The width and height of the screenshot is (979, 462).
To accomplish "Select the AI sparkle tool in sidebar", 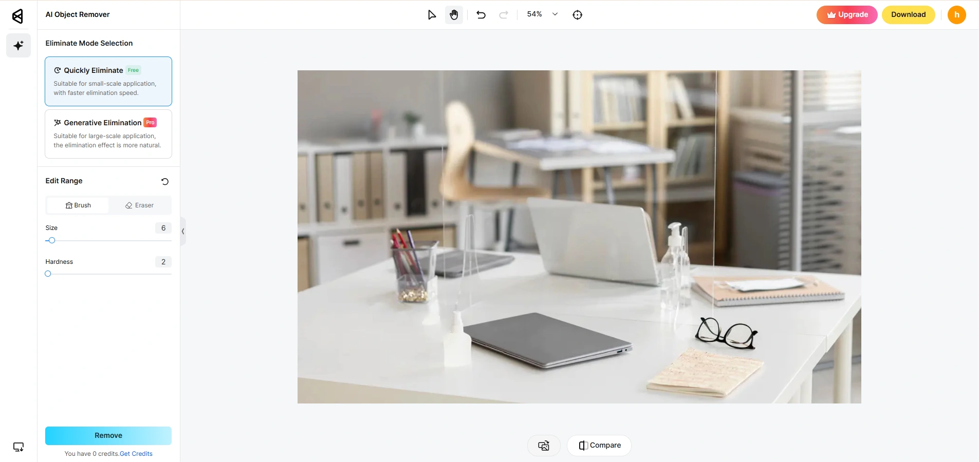I will pos(19,46).
